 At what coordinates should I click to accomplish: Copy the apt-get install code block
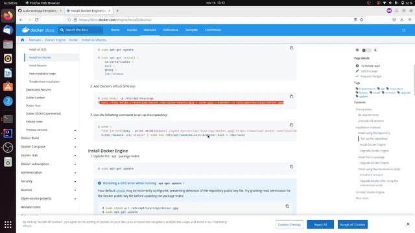point(291,48)
